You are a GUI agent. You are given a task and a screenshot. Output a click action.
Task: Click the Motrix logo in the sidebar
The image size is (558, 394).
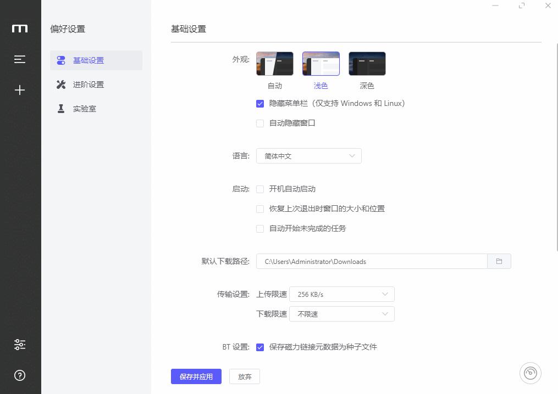pos(20,28)
